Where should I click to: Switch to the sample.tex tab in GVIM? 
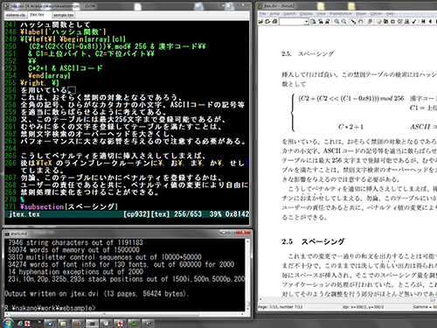pos(64,15)
